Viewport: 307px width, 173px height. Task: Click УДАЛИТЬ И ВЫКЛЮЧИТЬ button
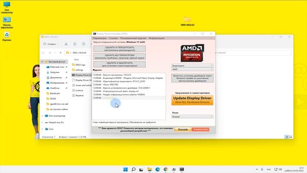click(x=119, y=64)
